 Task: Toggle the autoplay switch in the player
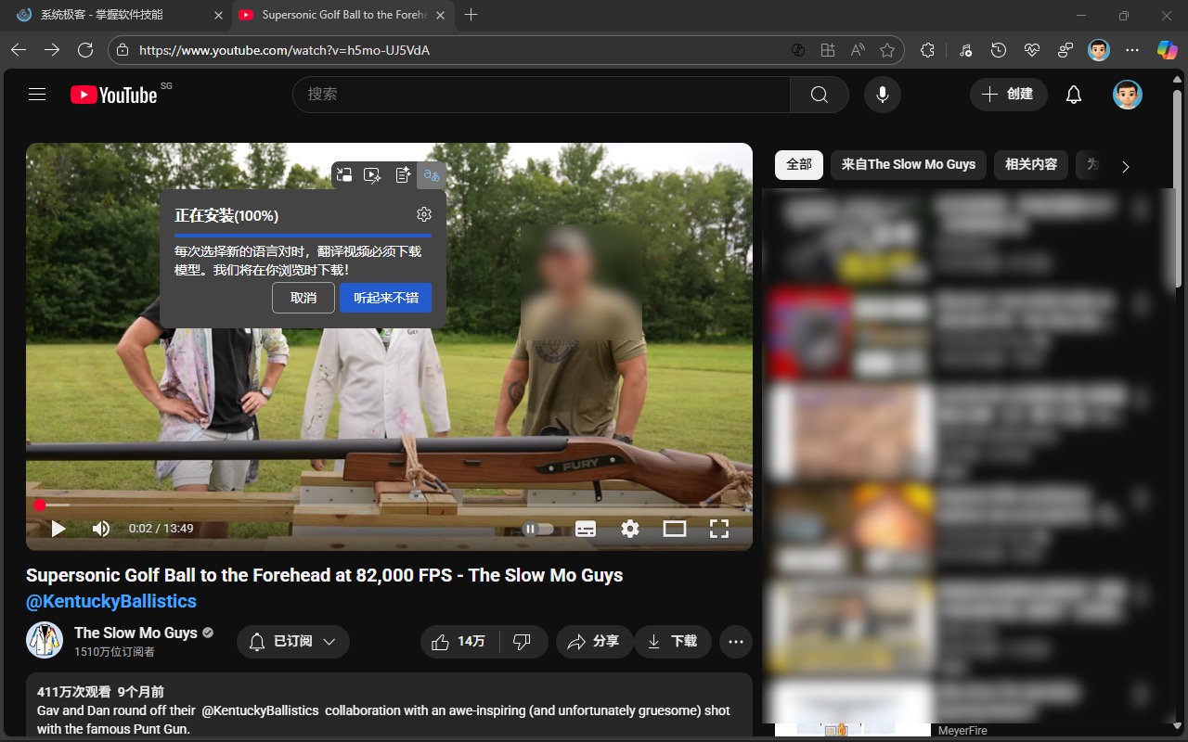[x=538, y=529]
